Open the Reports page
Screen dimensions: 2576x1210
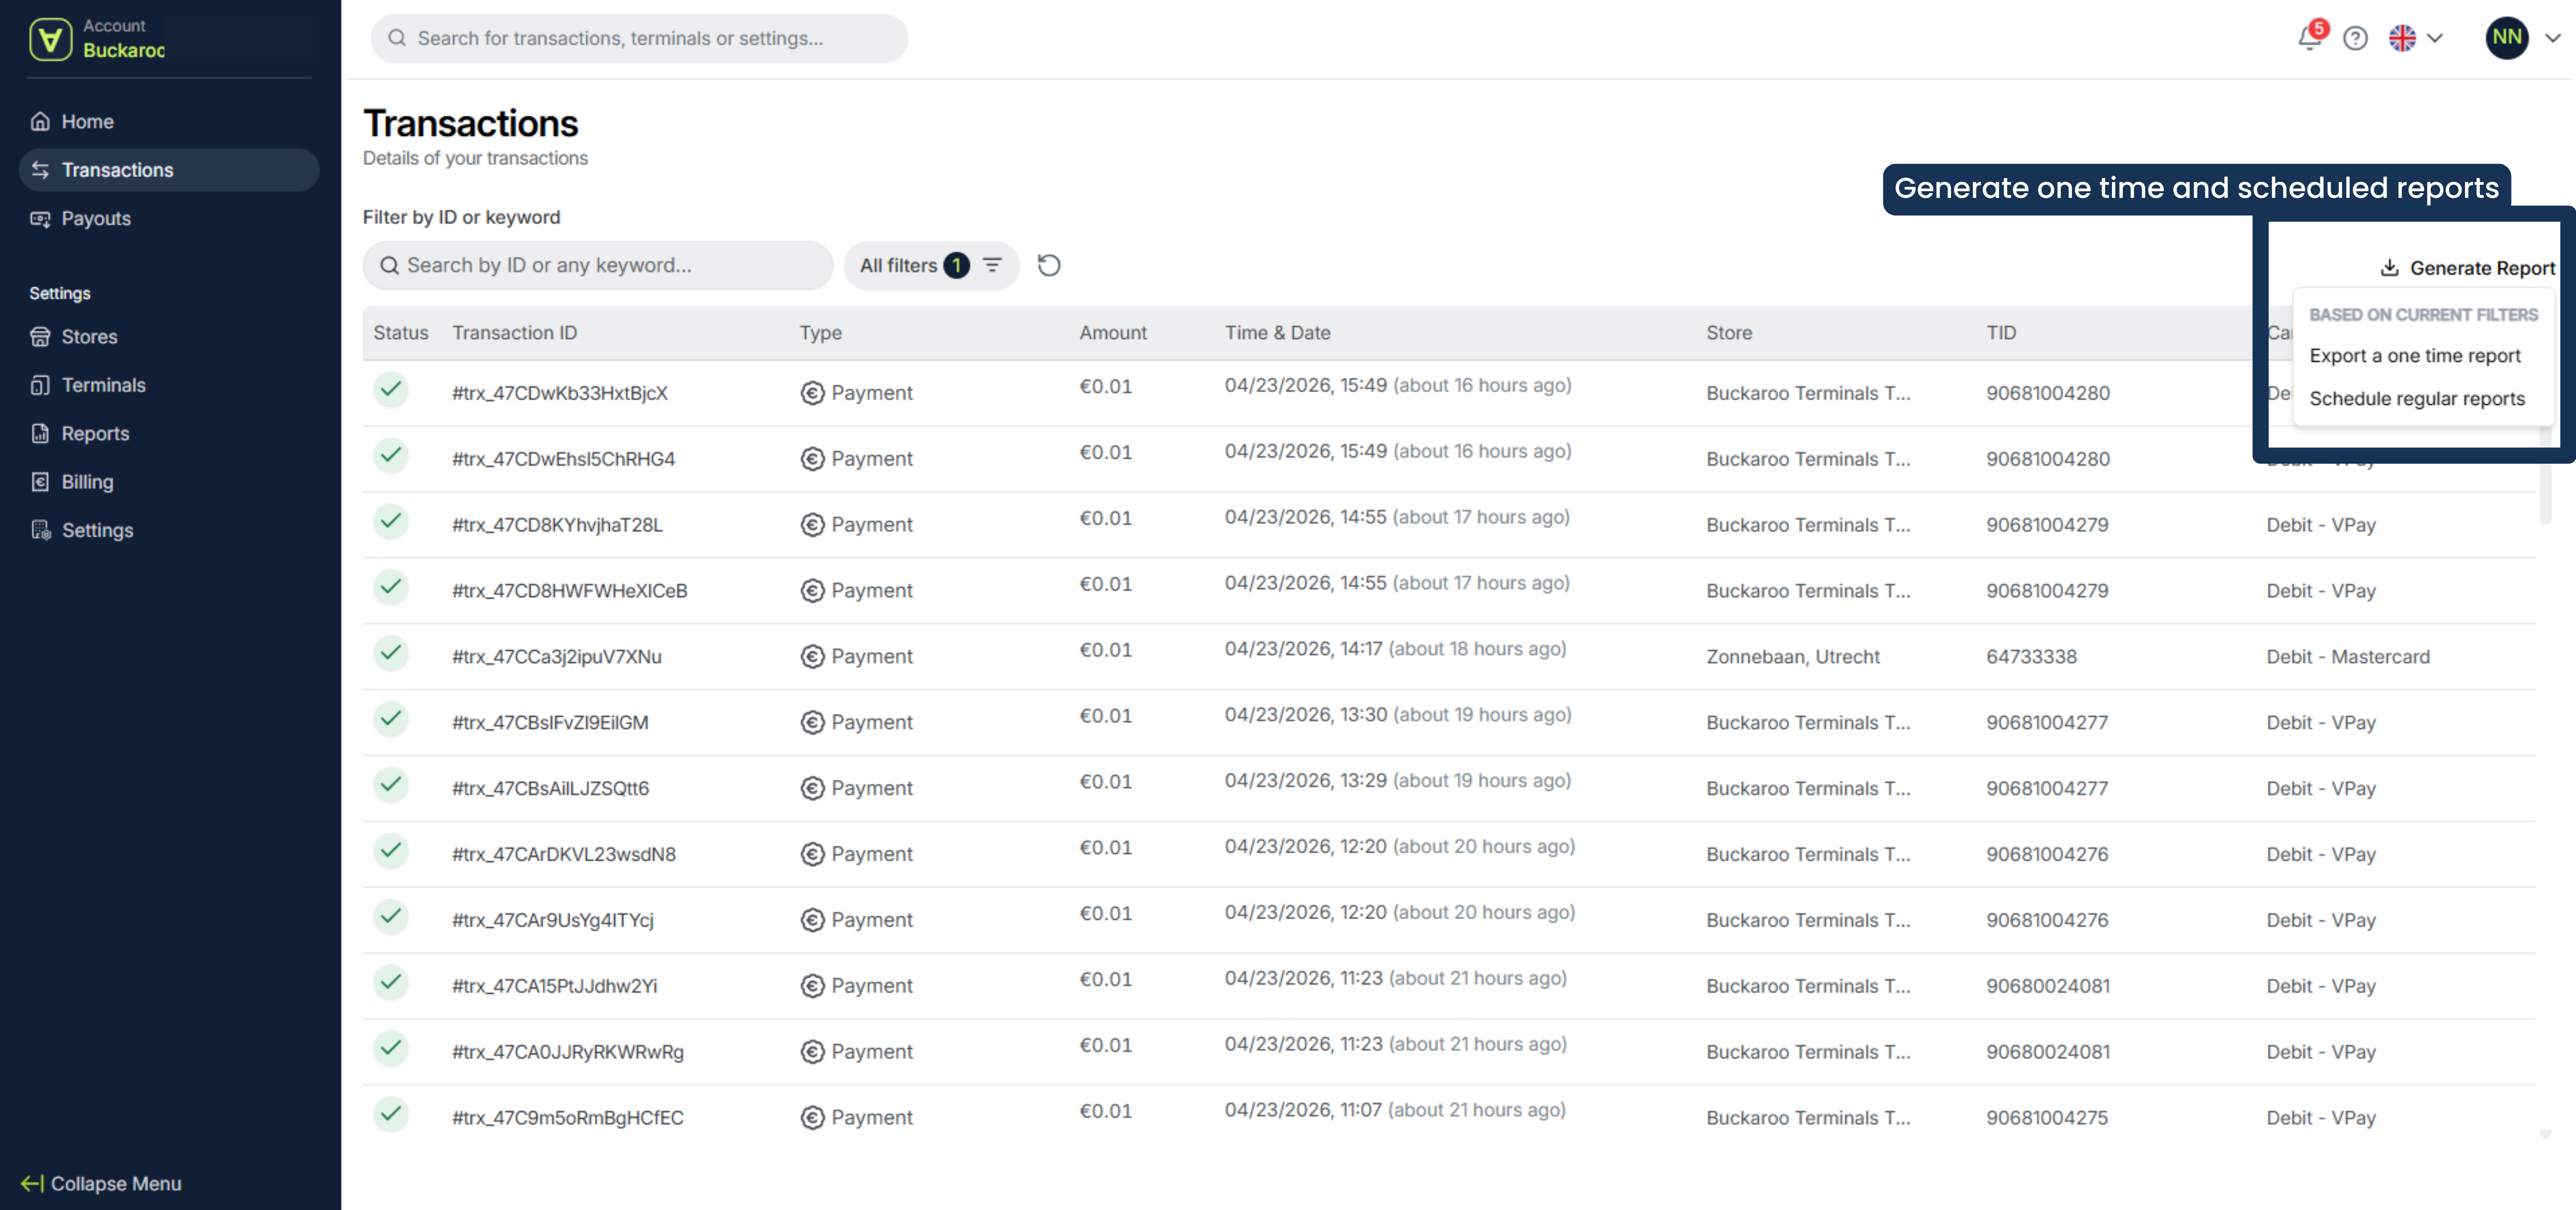[169, 434]
